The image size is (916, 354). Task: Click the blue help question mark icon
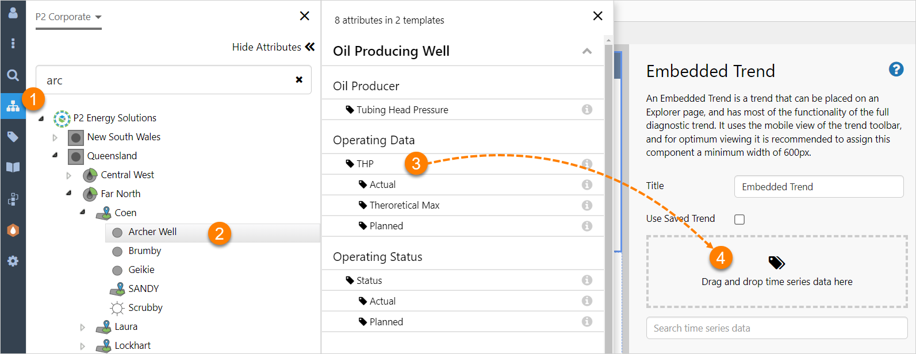click(896, 70)
